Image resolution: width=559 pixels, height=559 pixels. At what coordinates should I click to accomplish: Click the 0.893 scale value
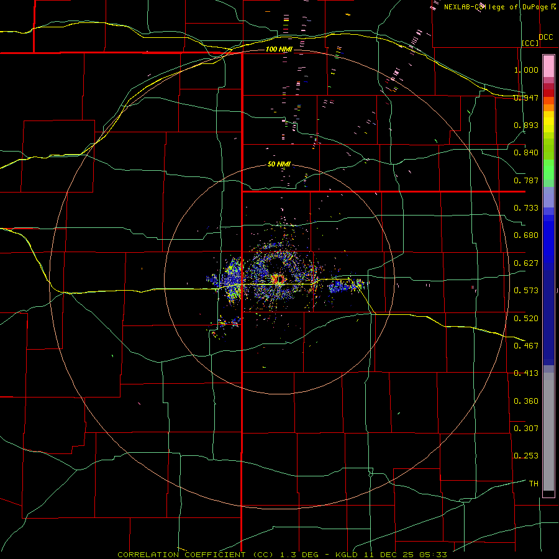pos(526,125)
